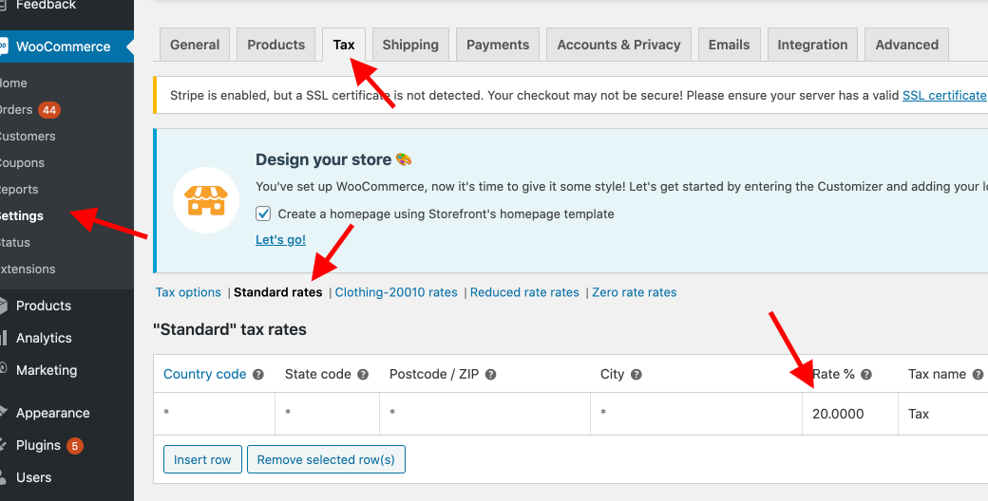Open Analytics label in the sidebar
This screenshot has width=988, height=501.
(x=44, y=338)
